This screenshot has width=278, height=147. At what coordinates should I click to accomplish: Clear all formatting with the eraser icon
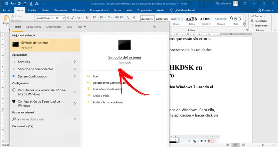[87, 18]
